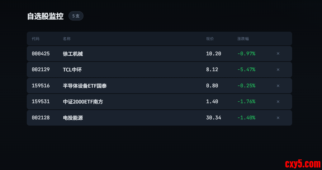This screenshot has height=170, width=322.
Task: Click × to remove 中证2000ETF南方
Action: tap(278, 102)
